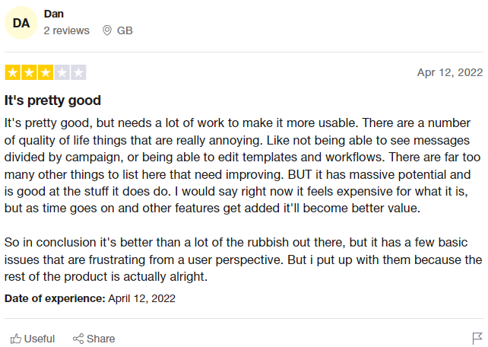Click the thumbs-up icon

15,339
